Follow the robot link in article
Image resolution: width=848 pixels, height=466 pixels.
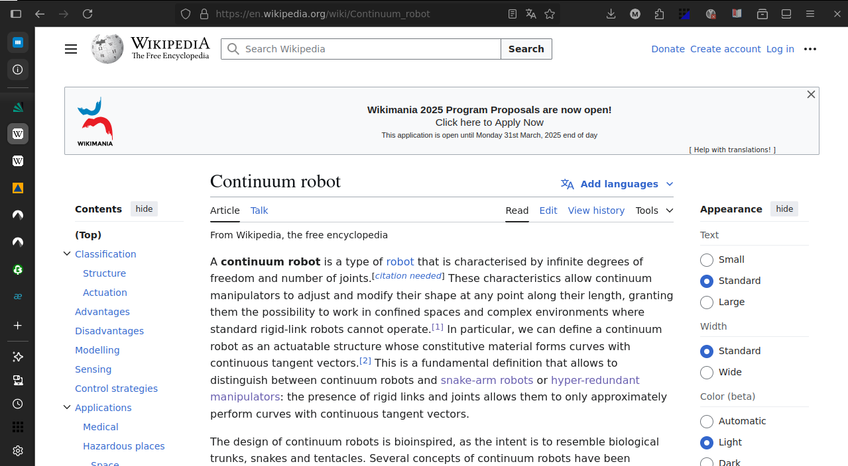point(400,261)
